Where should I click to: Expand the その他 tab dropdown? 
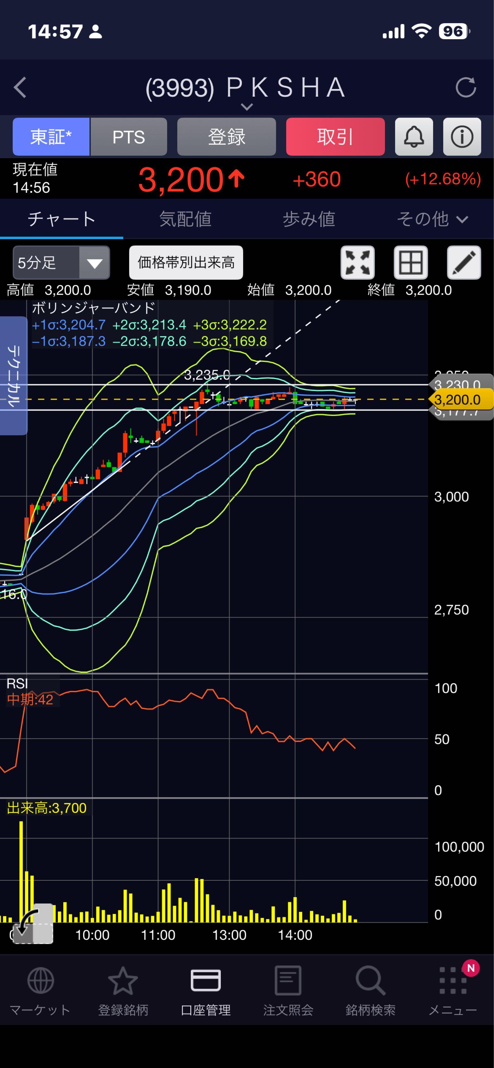[x=432, y=219]
